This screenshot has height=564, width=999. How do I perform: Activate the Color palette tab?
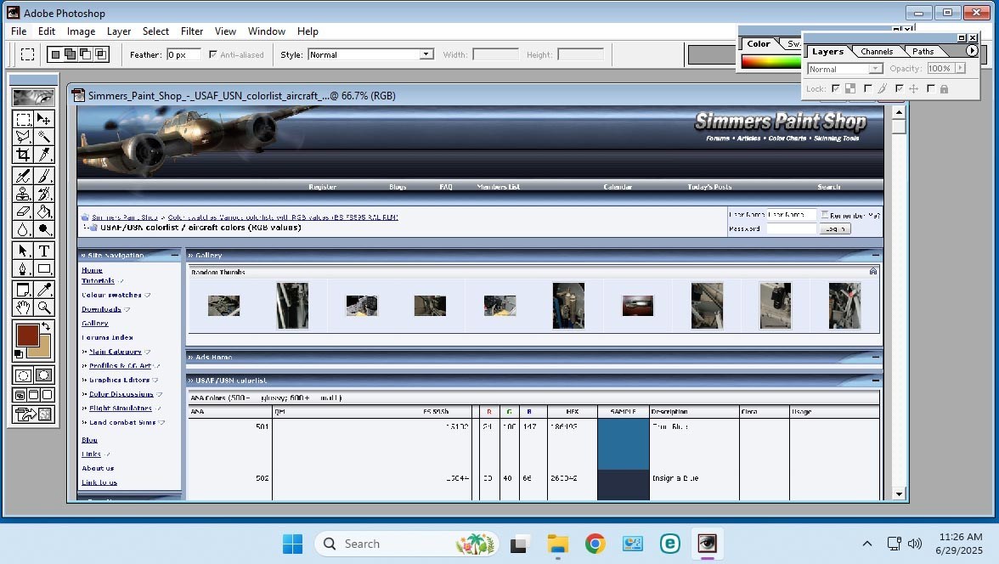point(758,44)
